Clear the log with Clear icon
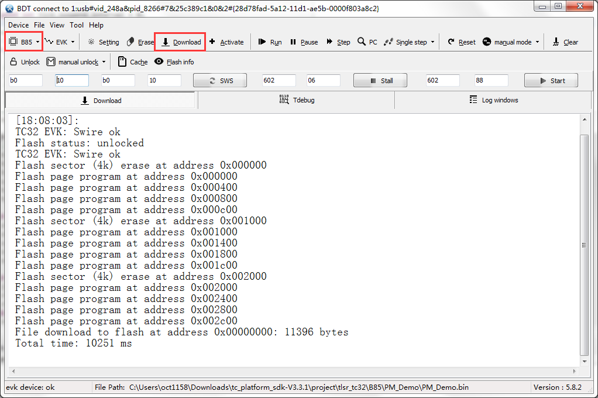 click(556, 42)
